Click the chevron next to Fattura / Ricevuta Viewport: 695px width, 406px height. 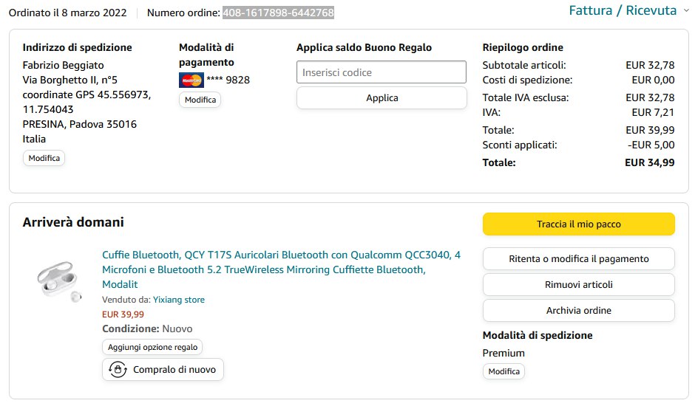[685, 11]
